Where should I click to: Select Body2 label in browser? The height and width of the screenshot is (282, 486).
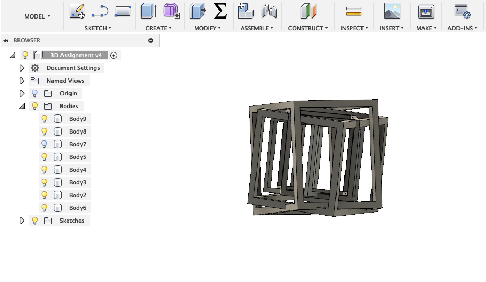coord(78,195)
